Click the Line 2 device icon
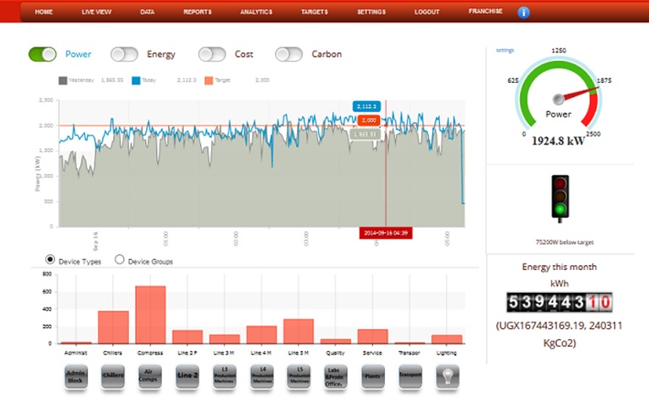Screen dimensions: 649x406 [x=187, y=376]
